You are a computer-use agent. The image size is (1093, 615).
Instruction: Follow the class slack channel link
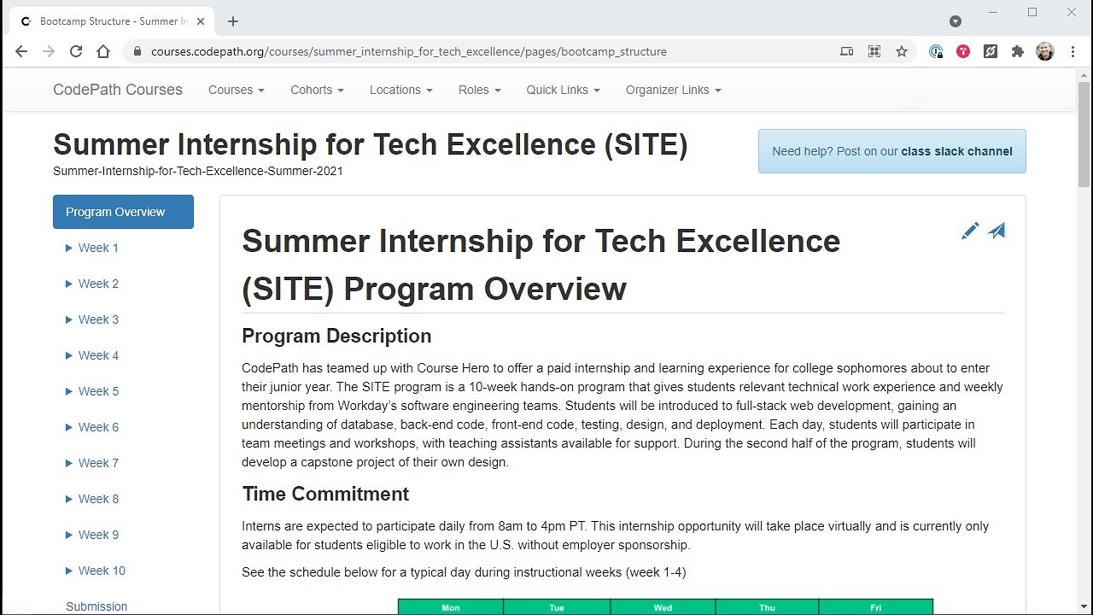(956, 151)
